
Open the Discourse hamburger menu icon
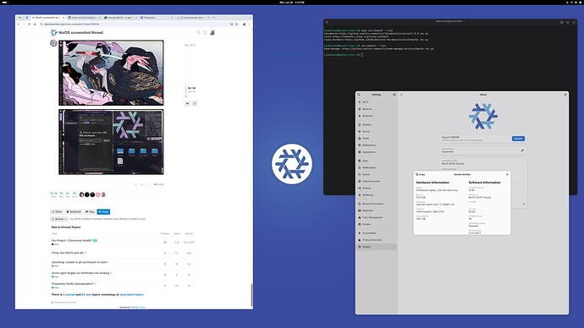point(205,33)
